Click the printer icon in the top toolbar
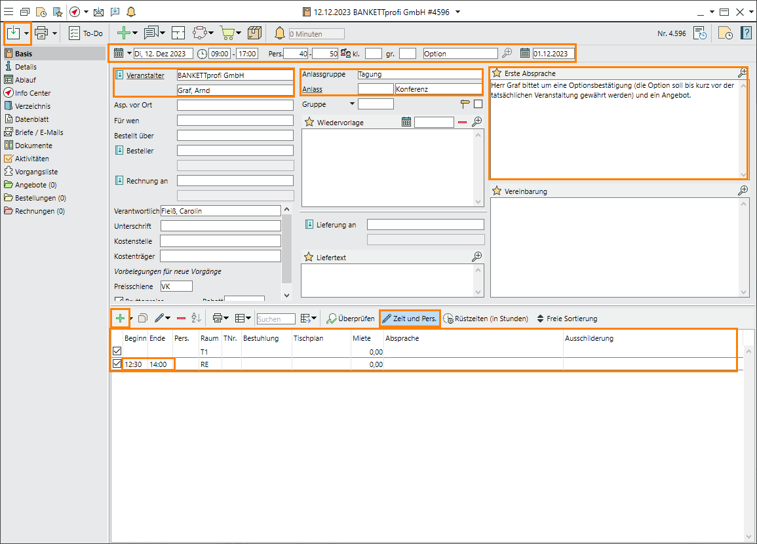757x544 pixels. [42, 33]
